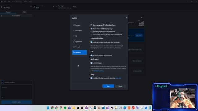The image size is (198, 111).
Task: Open the Branch menu
Action: click(x=25, y=2)
